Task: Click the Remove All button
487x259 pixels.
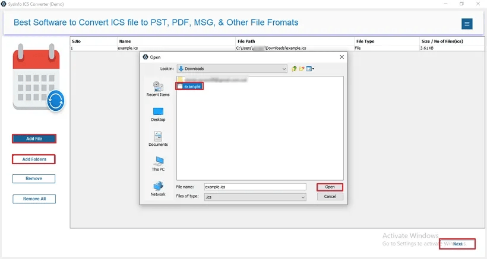Action: point(34,199)
